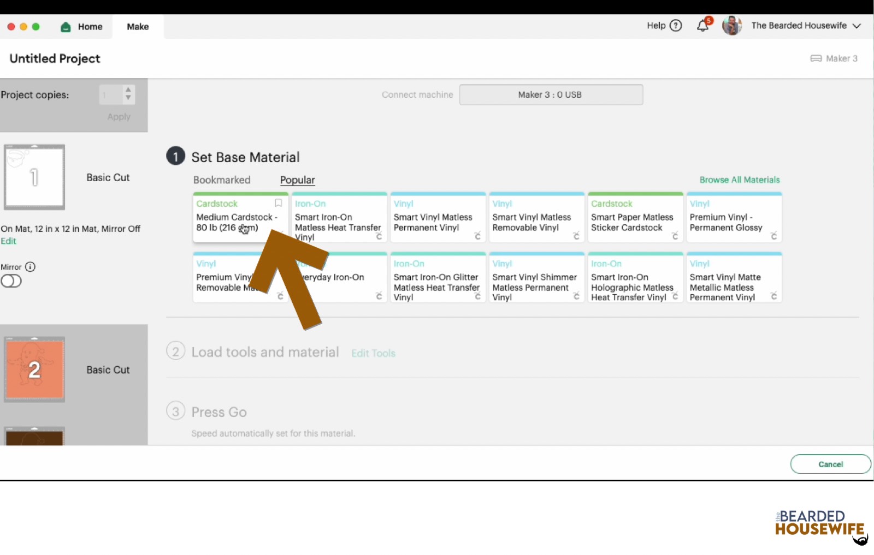Screen dimensions: 874x555
Task: Click Basic Cut label beside mat 2
Action: point(108,370)
